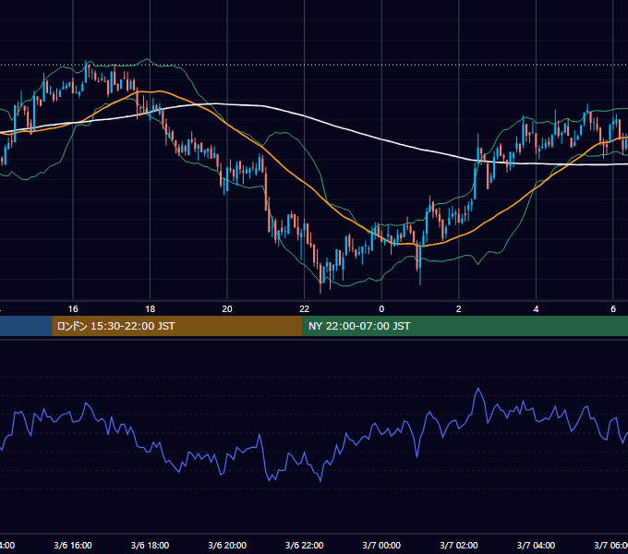Click hour label 20 on price chart axis

[227, 309]
